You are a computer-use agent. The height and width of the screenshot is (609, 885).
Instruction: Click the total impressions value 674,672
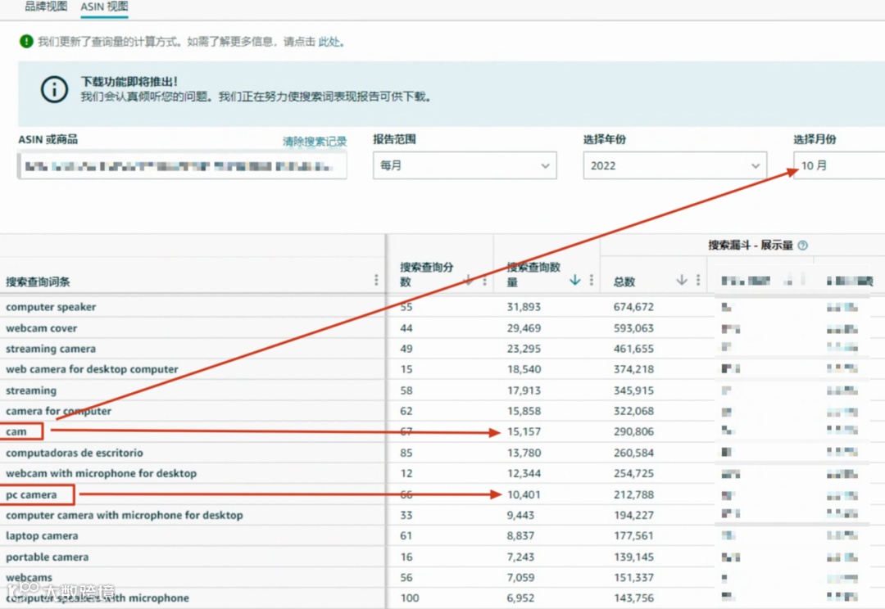tap(633, 307)
